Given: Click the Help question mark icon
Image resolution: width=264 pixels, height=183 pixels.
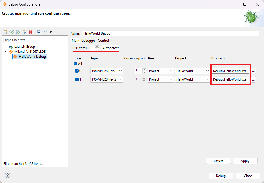Looking at the screenshot, I should point(7,175).
